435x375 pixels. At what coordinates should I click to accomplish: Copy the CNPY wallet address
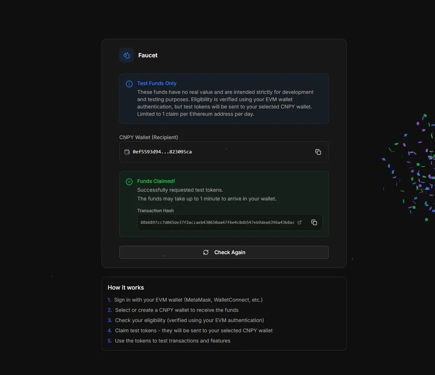tap(318, 152)
